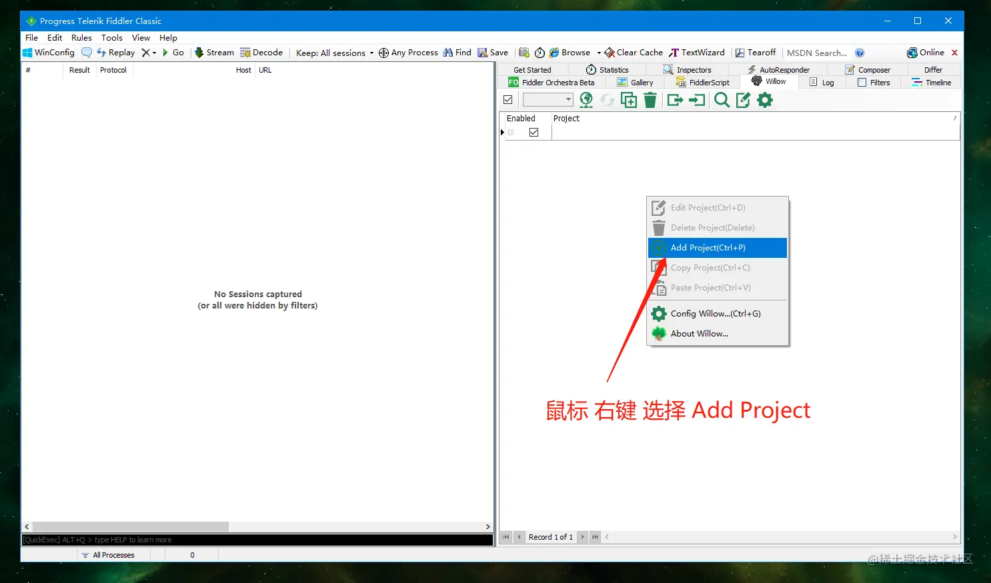Switch to the Filters tab
Viewport: 991px width, 583px height.
coord(873,83)
